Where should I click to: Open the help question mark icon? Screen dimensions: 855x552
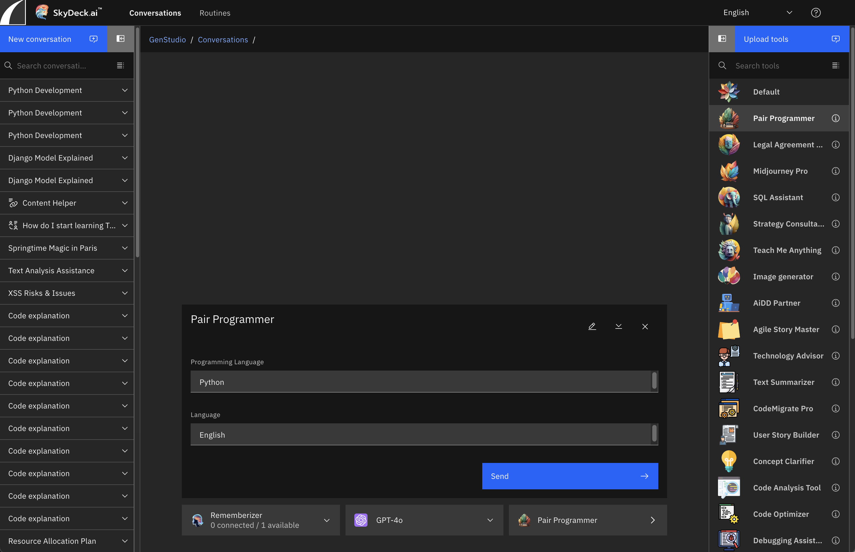coord(815,13)
